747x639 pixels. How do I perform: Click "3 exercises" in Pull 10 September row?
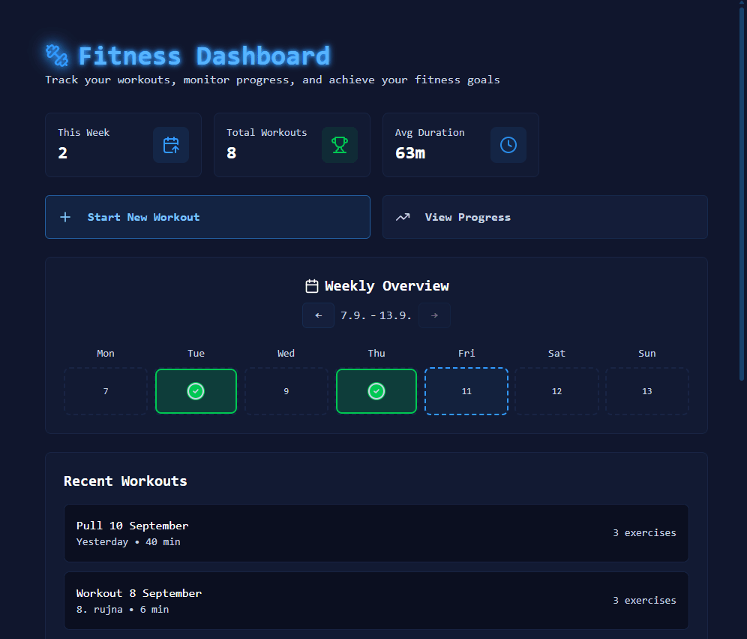tap(644, 532)
